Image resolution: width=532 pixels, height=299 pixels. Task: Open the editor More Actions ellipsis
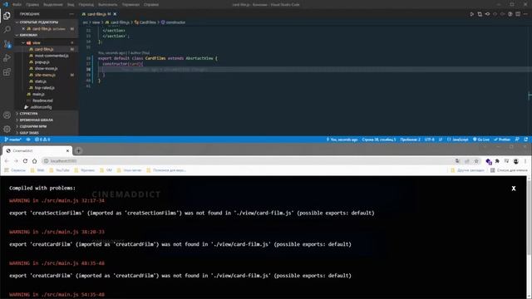point(525,14)
